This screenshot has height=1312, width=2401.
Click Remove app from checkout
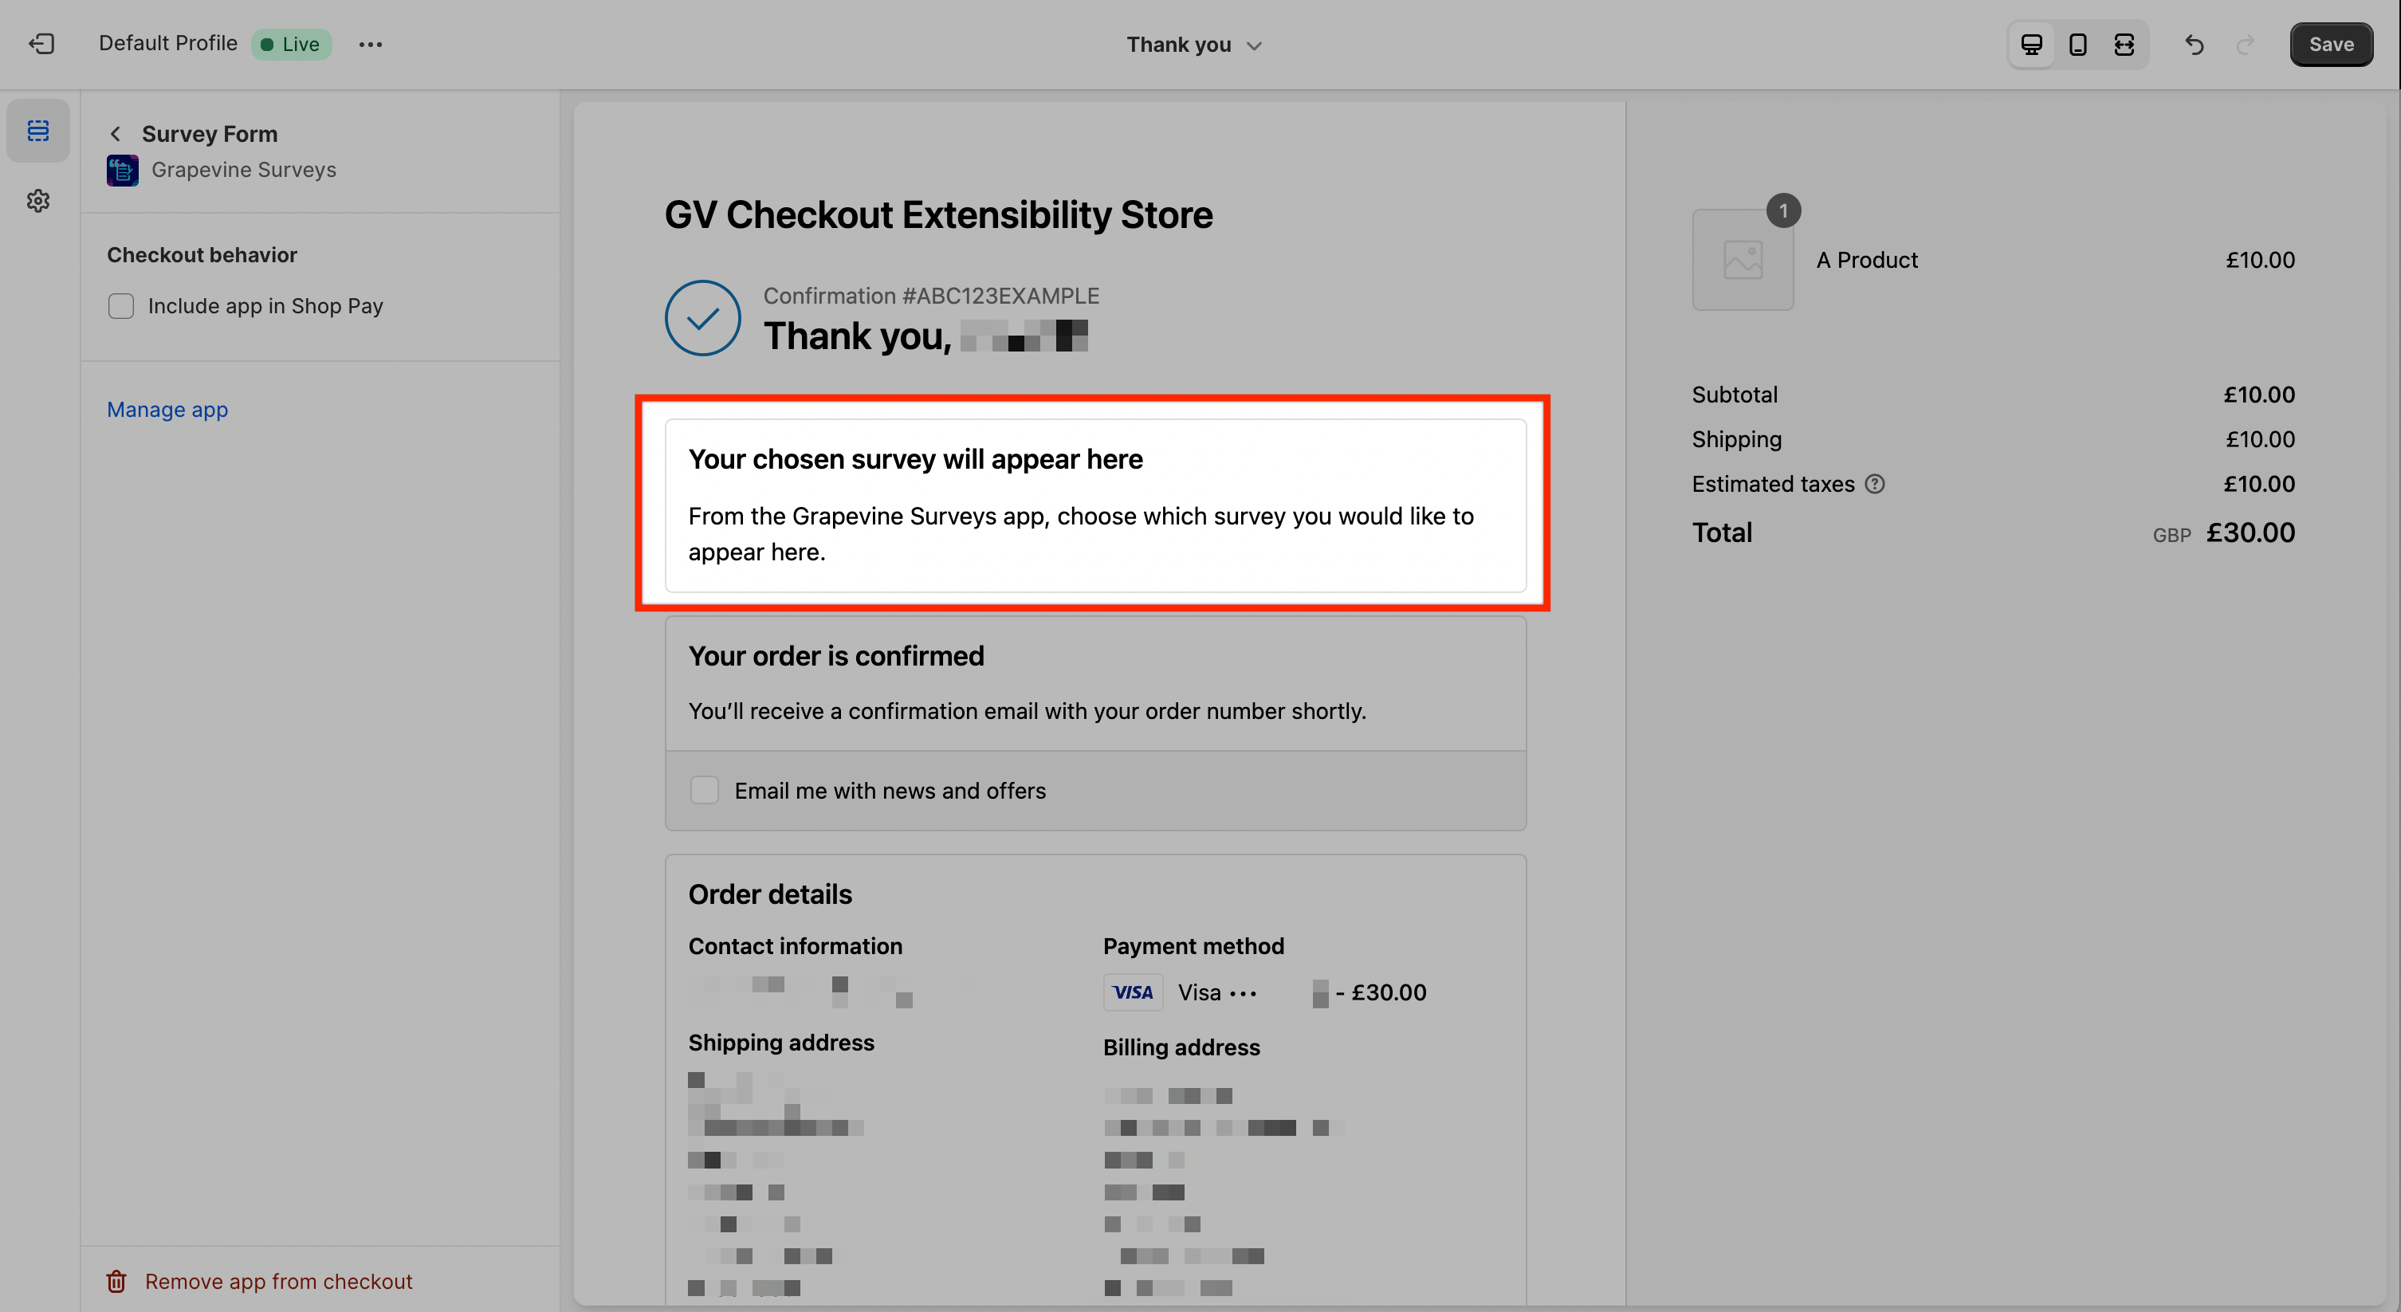(x=277, y=1281)
